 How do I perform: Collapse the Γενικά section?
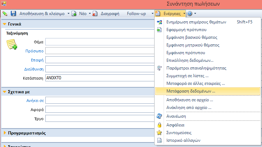(x=5, y=24)
